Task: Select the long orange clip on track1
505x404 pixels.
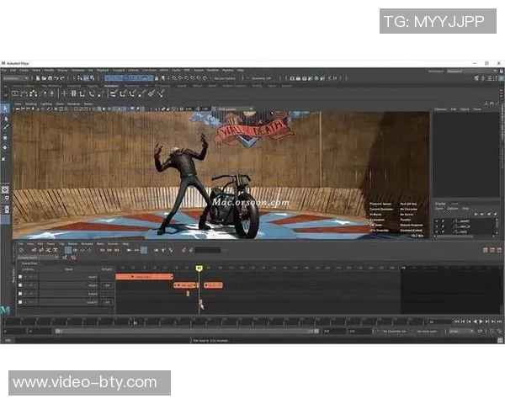Action: [144, 276]
